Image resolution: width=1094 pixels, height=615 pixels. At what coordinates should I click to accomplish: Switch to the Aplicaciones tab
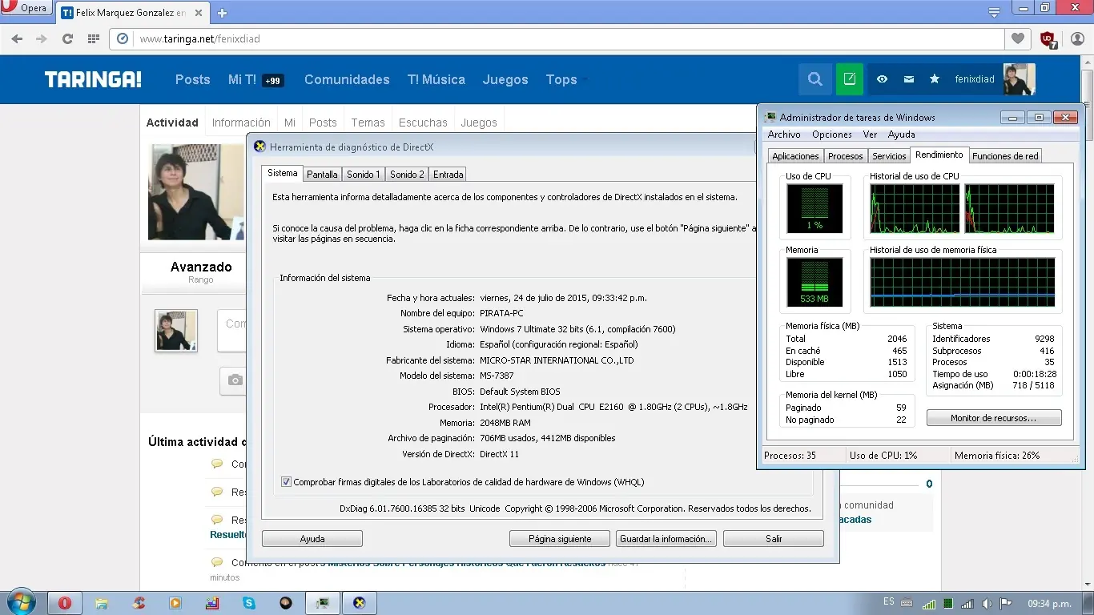(795, 156)
